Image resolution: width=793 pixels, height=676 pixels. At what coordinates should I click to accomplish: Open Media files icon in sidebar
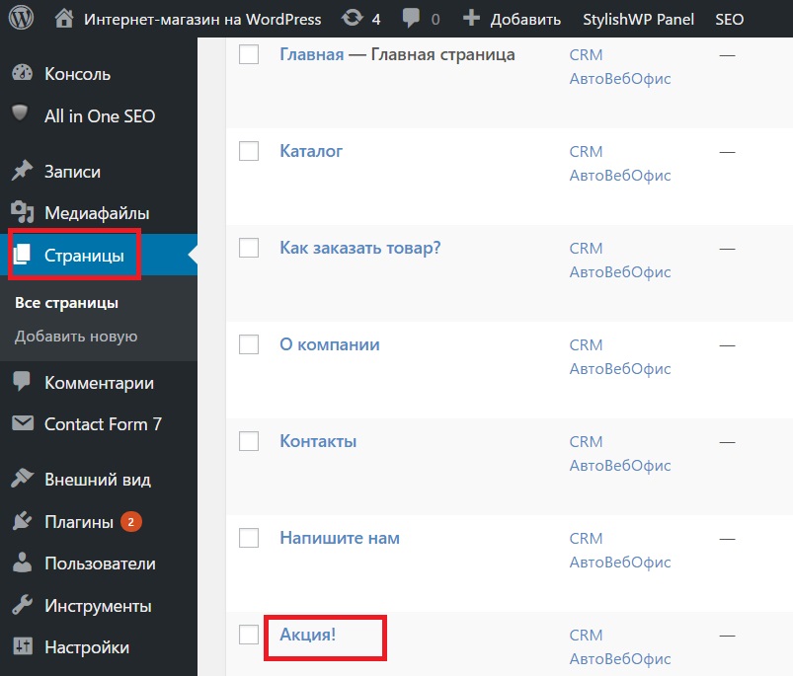coord(22,212)
